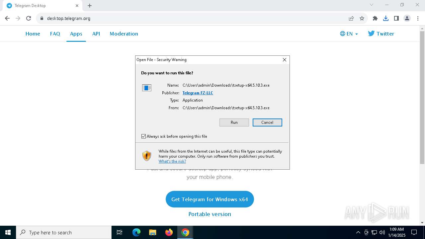The height and width of the screenshot is (239, 425).
Task: Bookmark this page with the star icon
Action: point(362,18)
